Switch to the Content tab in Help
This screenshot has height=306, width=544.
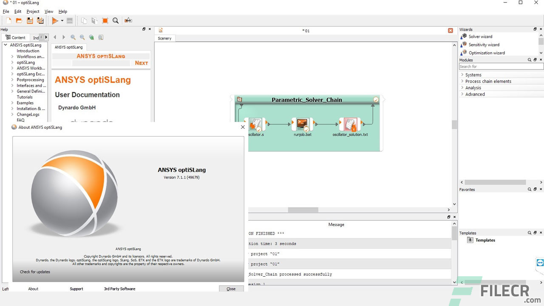tap(16, 37)
